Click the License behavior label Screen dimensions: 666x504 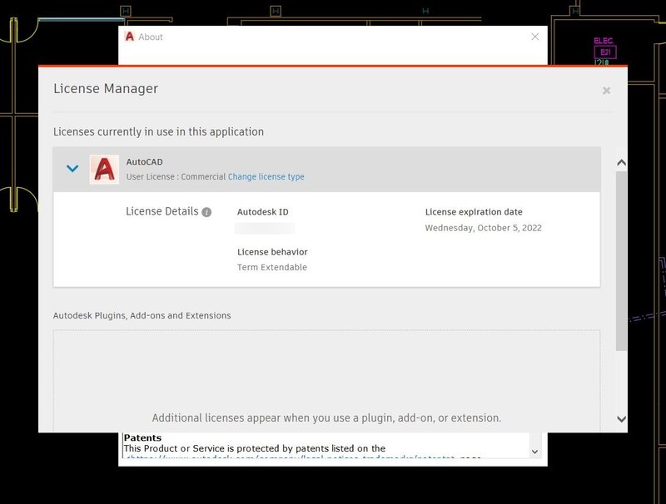click(272, 251)
